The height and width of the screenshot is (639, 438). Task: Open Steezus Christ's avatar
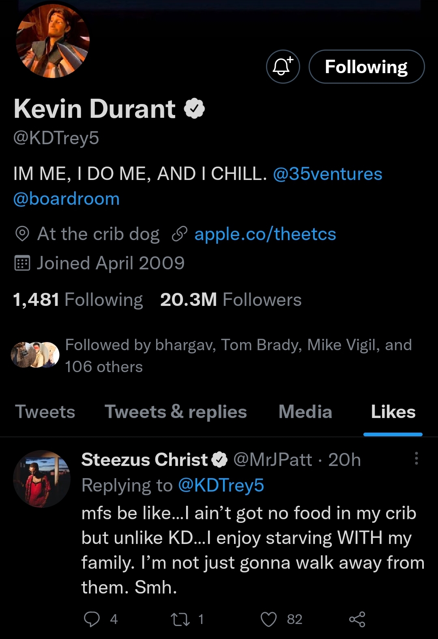tap(42, 479)
